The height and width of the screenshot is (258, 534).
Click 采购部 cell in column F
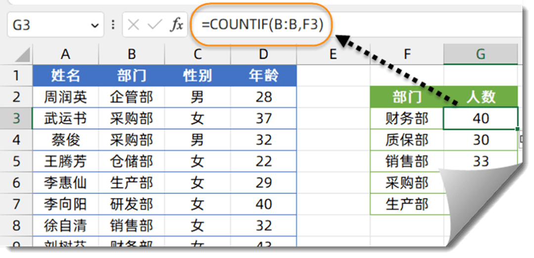coord(407,183)
